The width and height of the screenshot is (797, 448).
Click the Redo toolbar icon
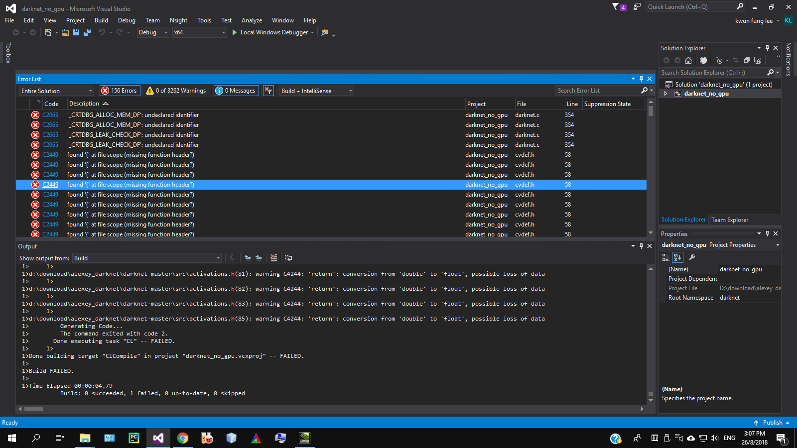tap(120, 32)
